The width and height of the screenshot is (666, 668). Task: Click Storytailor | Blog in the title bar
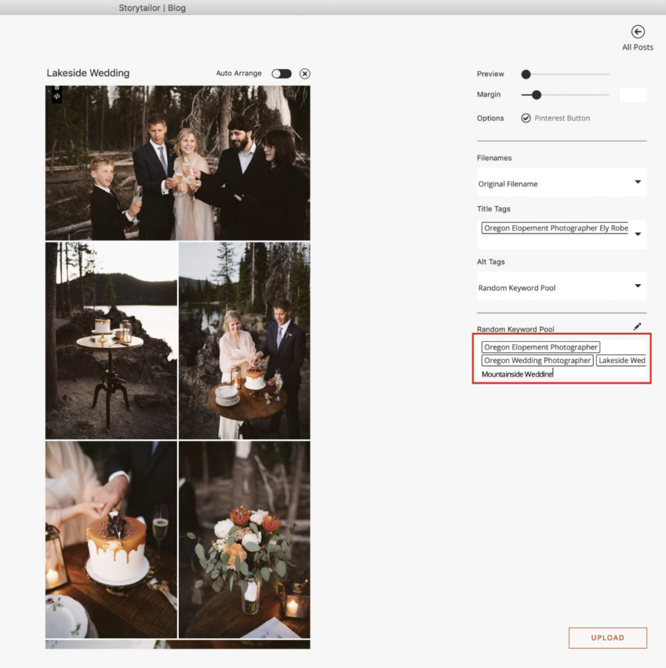pyautogui.click(x=151, y=8)
